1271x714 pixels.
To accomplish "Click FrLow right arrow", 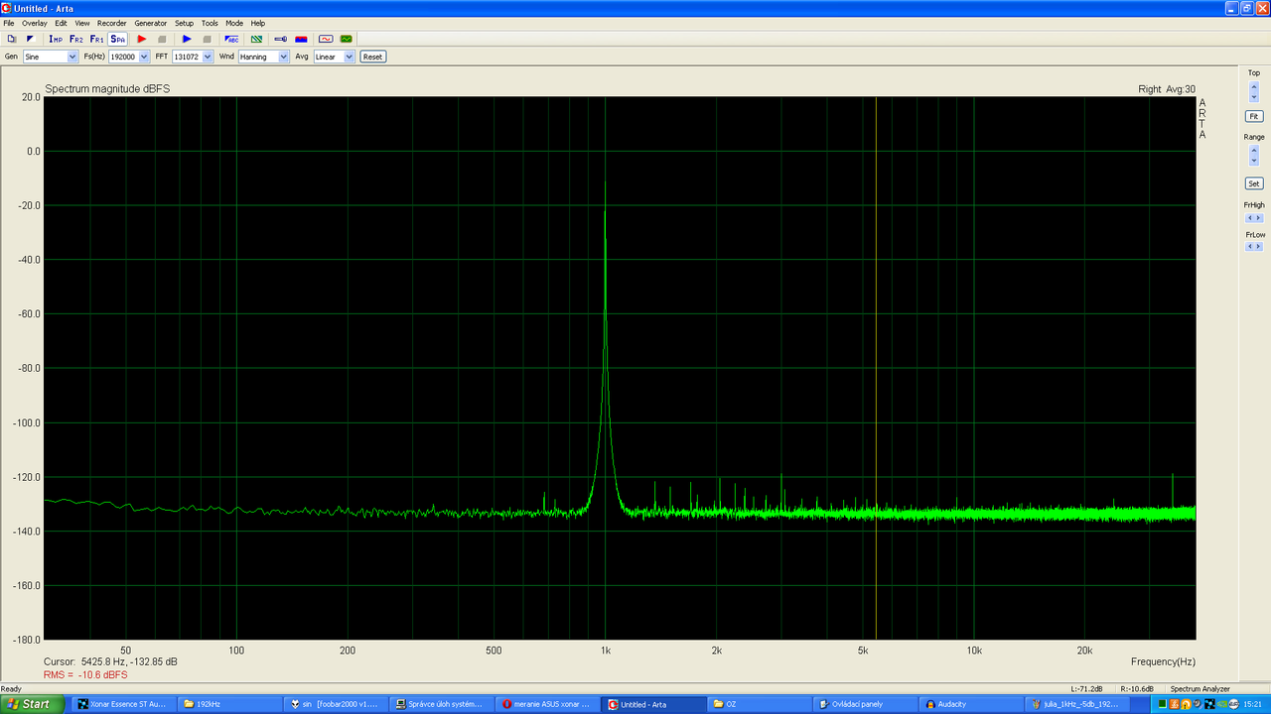I will pyautogui.click(x=1259, y=248).
